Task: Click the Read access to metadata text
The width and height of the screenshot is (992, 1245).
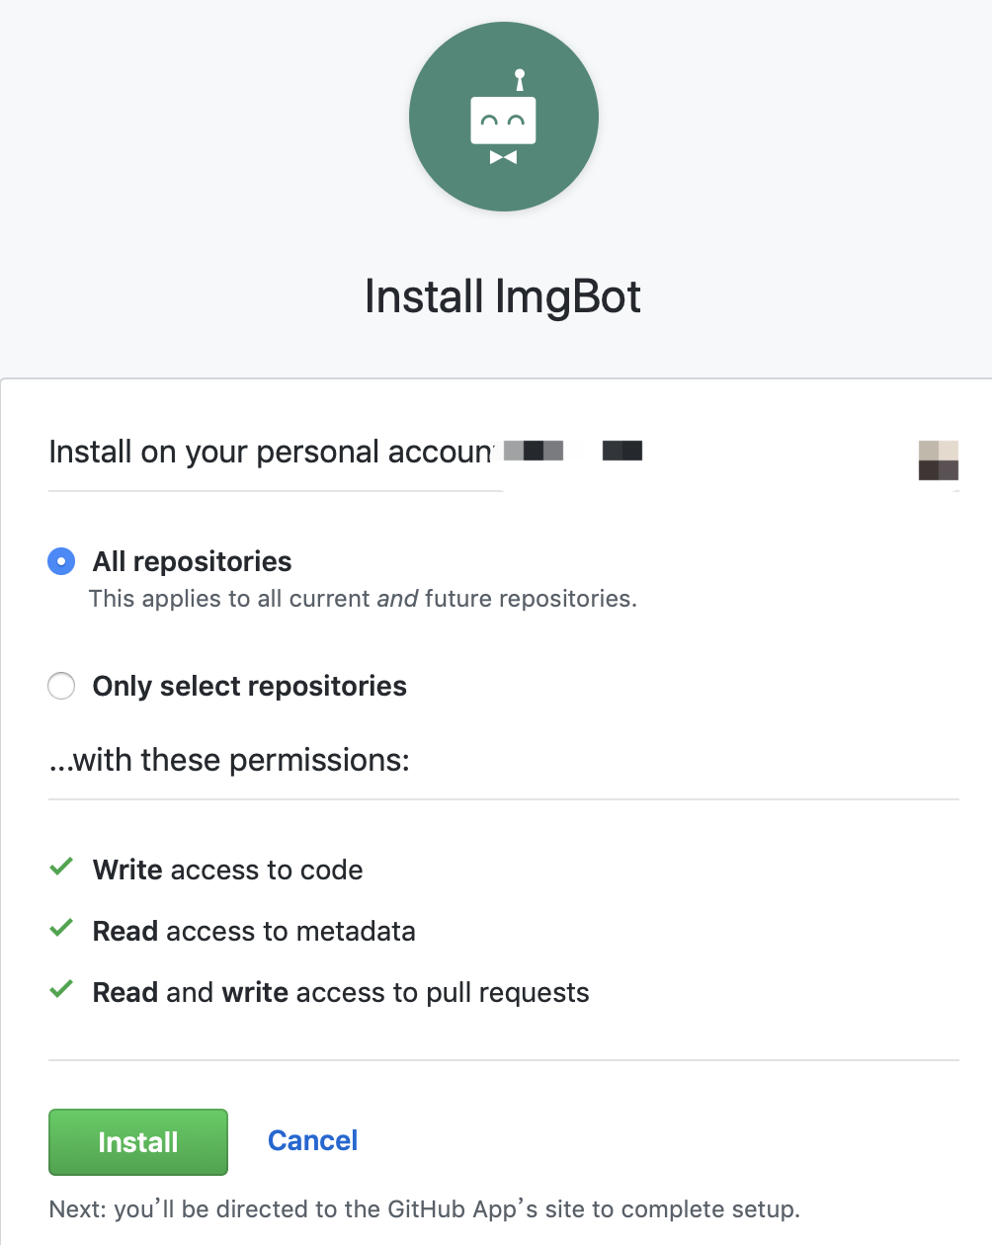Action: coord(254,931)
